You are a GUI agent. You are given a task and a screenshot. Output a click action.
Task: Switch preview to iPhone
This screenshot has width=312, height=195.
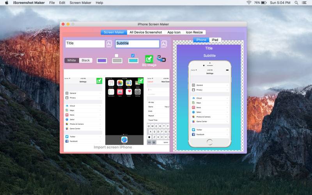pos(201,40)
